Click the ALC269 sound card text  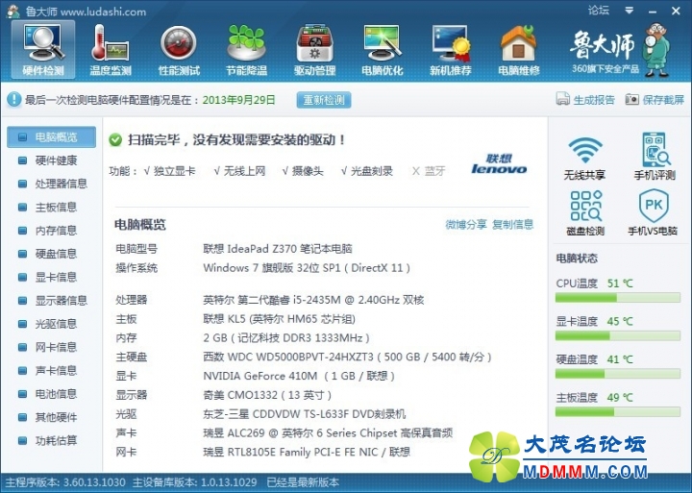(328, 433)
